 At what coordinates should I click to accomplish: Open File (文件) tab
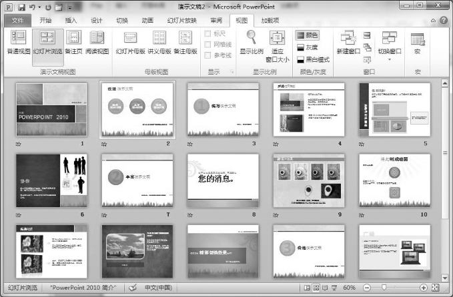coord(17,20)
